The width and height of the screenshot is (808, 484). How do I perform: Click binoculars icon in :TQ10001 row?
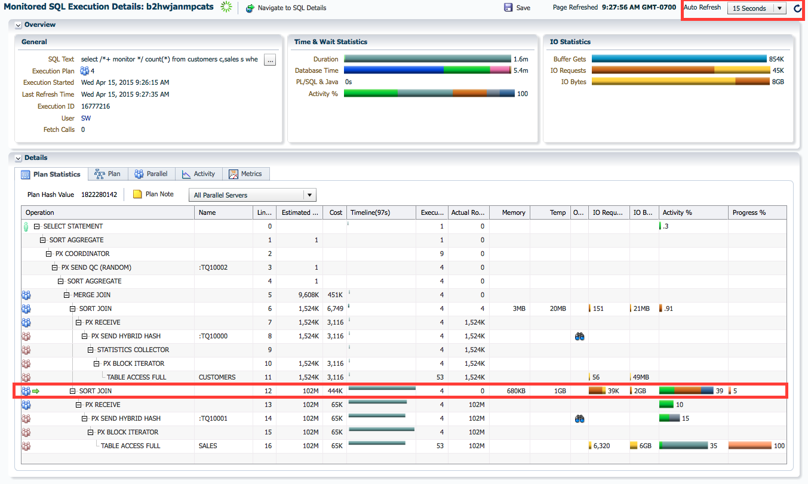click(579, 419)
